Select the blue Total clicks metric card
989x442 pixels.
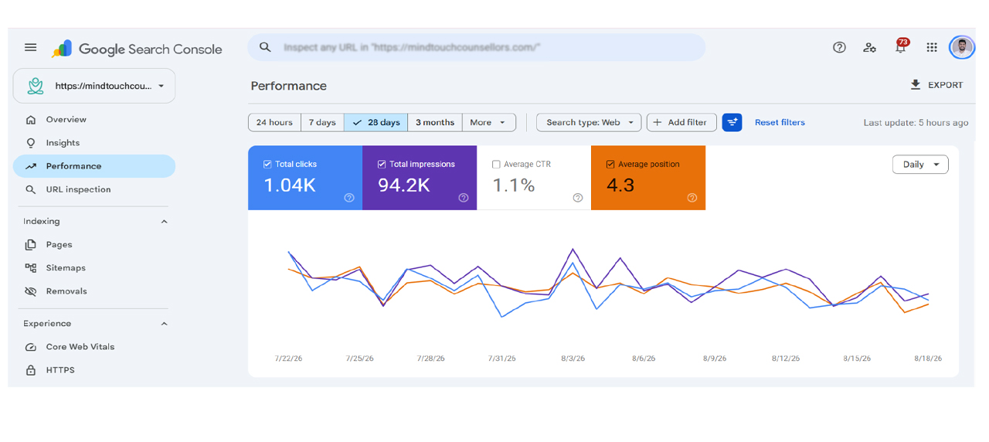click(x=305, y=178)
